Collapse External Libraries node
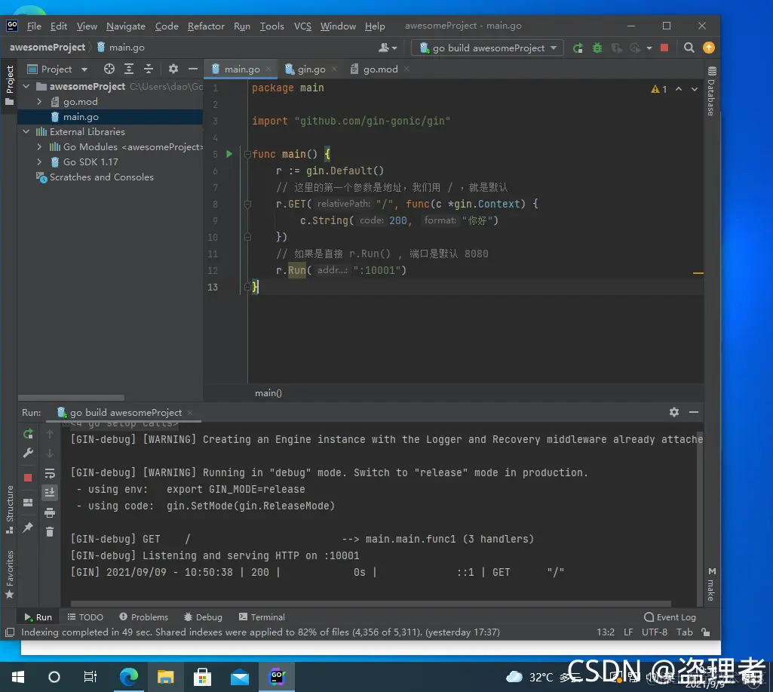The height and width of the screenshot is (692, 773). [x=26, y=132]
